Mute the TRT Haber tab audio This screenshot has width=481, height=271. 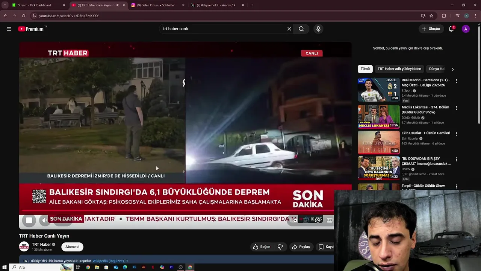click(x=118, y=5)
